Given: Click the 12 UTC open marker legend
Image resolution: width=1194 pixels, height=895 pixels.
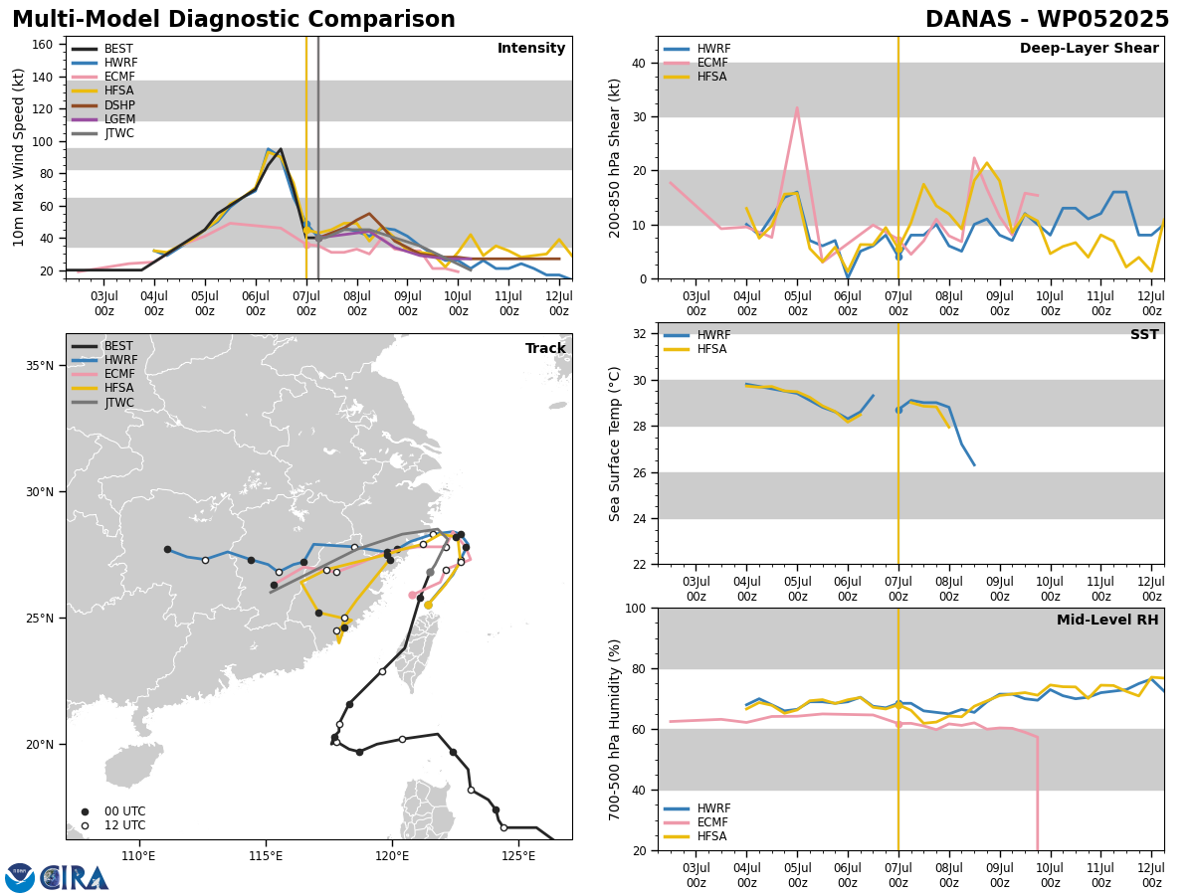Looking at the screenshot, I should [x=112, y=825].
